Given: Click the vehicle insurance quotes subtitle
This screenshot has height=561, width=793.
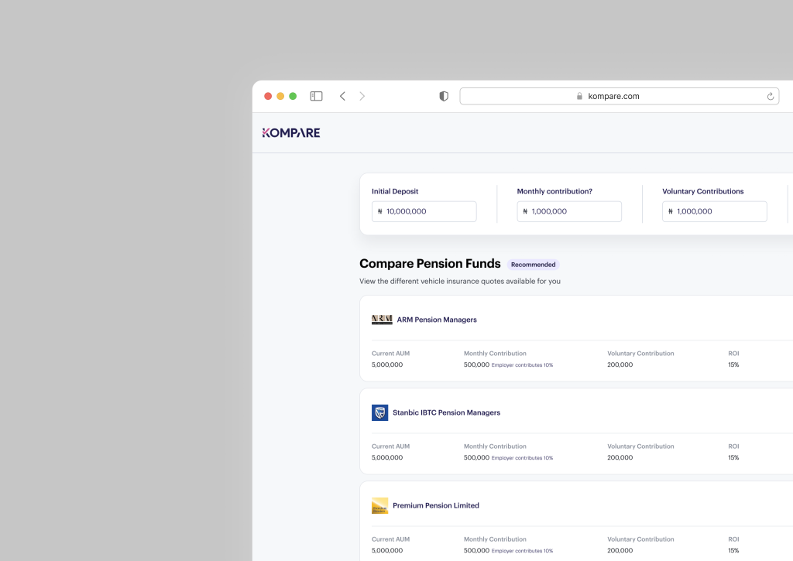Looking at the screenshot, I should (460, 281).
